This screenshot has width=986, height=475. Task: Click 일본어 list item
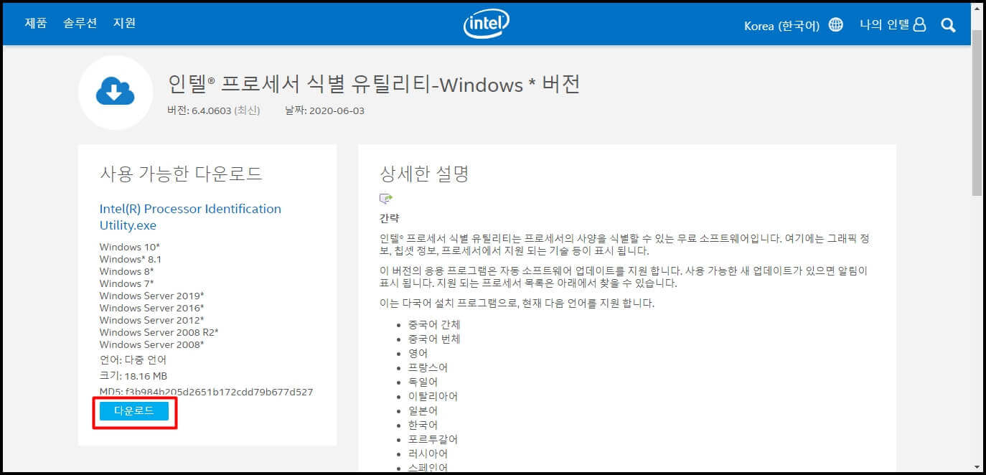[422, 410]
